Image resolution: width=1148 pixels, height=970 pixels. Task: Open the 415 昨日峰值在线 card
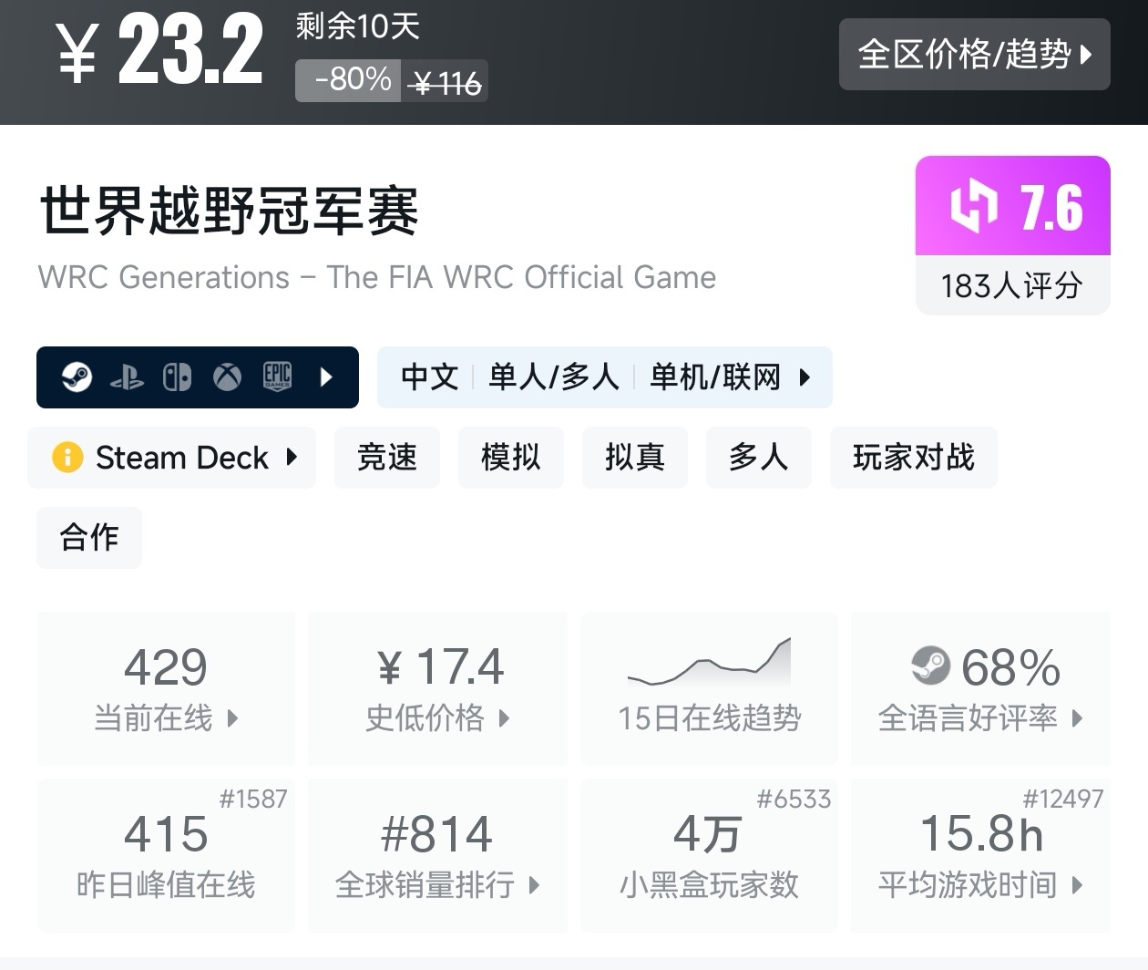[x=166, y=855]
